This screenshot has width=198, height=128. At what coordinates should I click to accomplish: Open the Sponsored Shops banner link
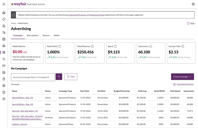[97, 15]
